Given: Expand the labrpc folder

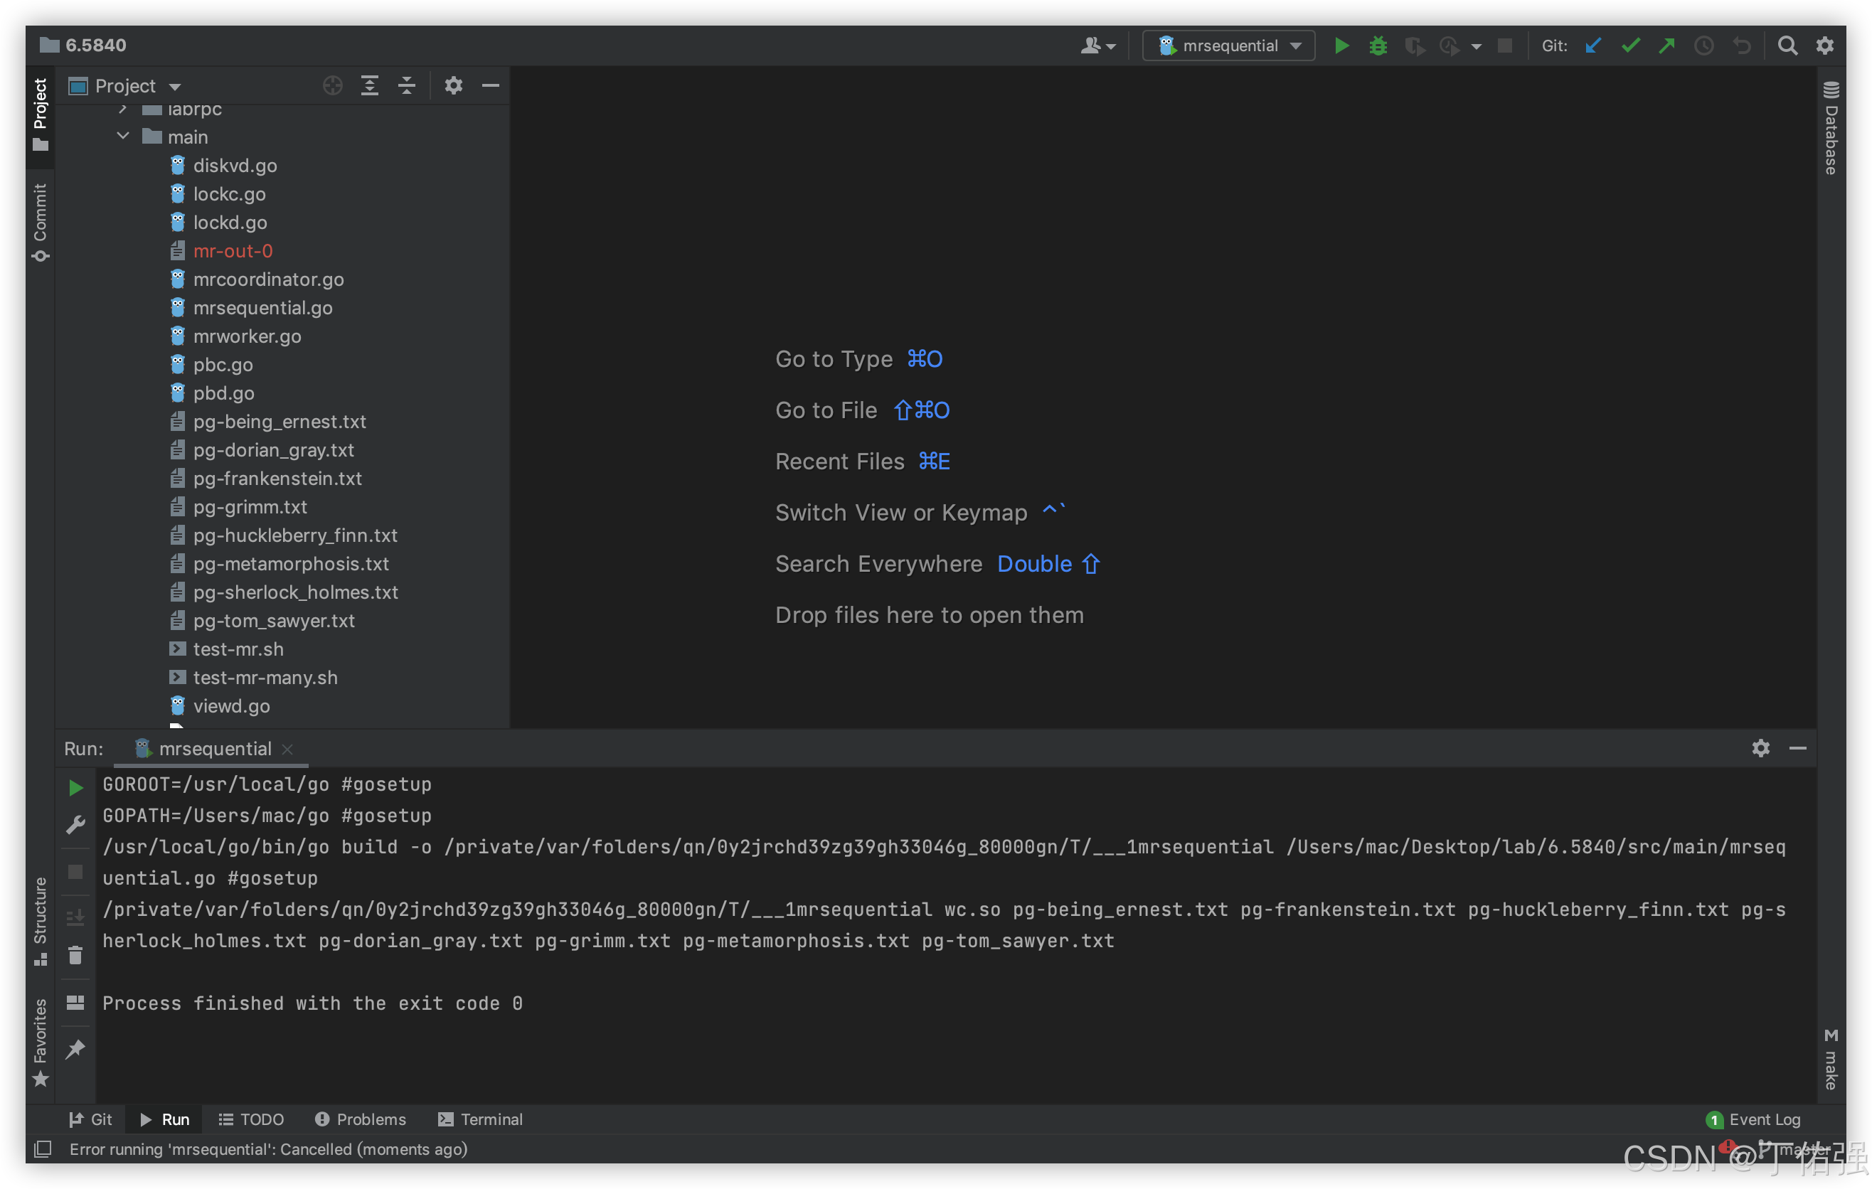Looking at the screenshot, I should [x=123, y=109].
